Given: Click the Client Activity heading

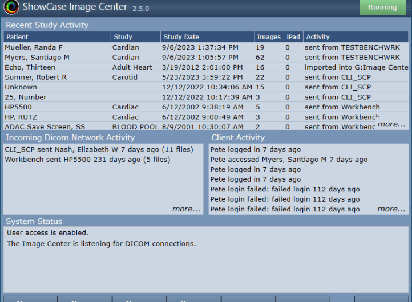Looking at the screenshot, I should [x=238, y=137].
